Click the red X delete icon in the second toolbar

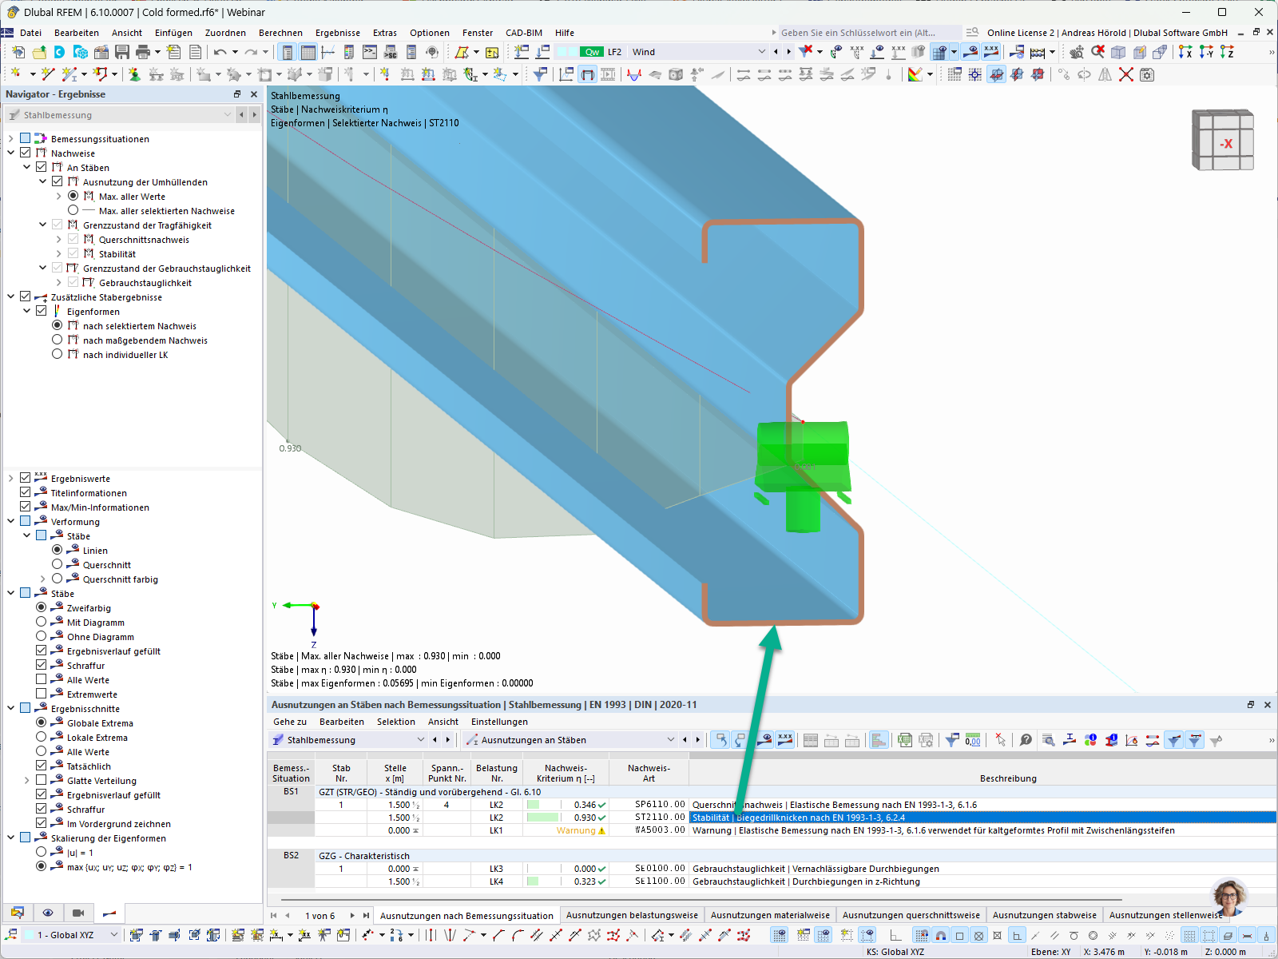click(1126, 74)
